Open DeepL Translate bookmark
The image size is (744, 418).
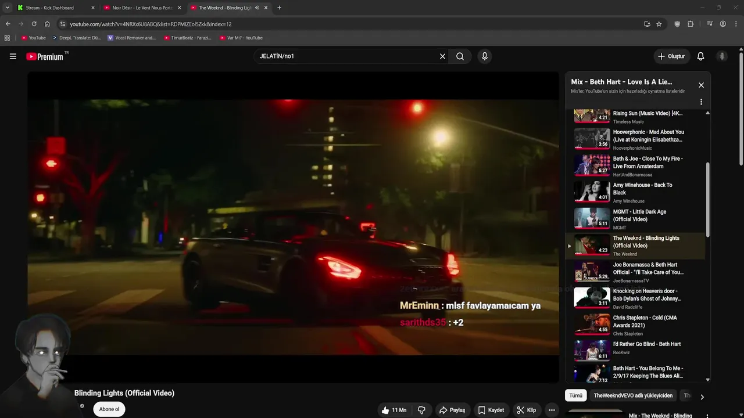click(76, 38)
